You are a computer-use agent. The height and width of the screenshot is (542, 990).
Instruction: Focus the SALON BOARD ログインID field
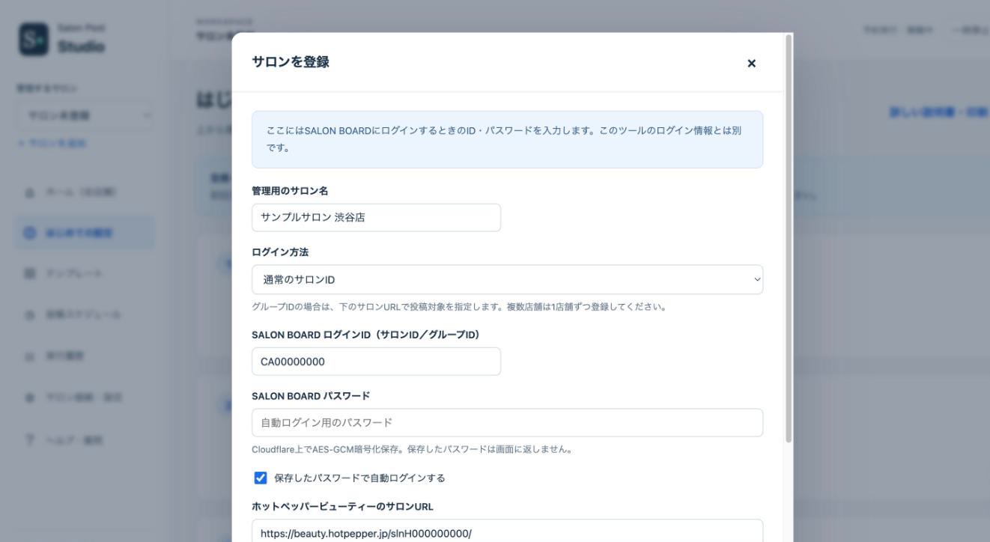click(376, 362)
